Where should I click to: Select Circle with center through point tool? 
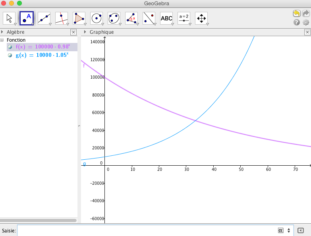[x=97, y=18]
